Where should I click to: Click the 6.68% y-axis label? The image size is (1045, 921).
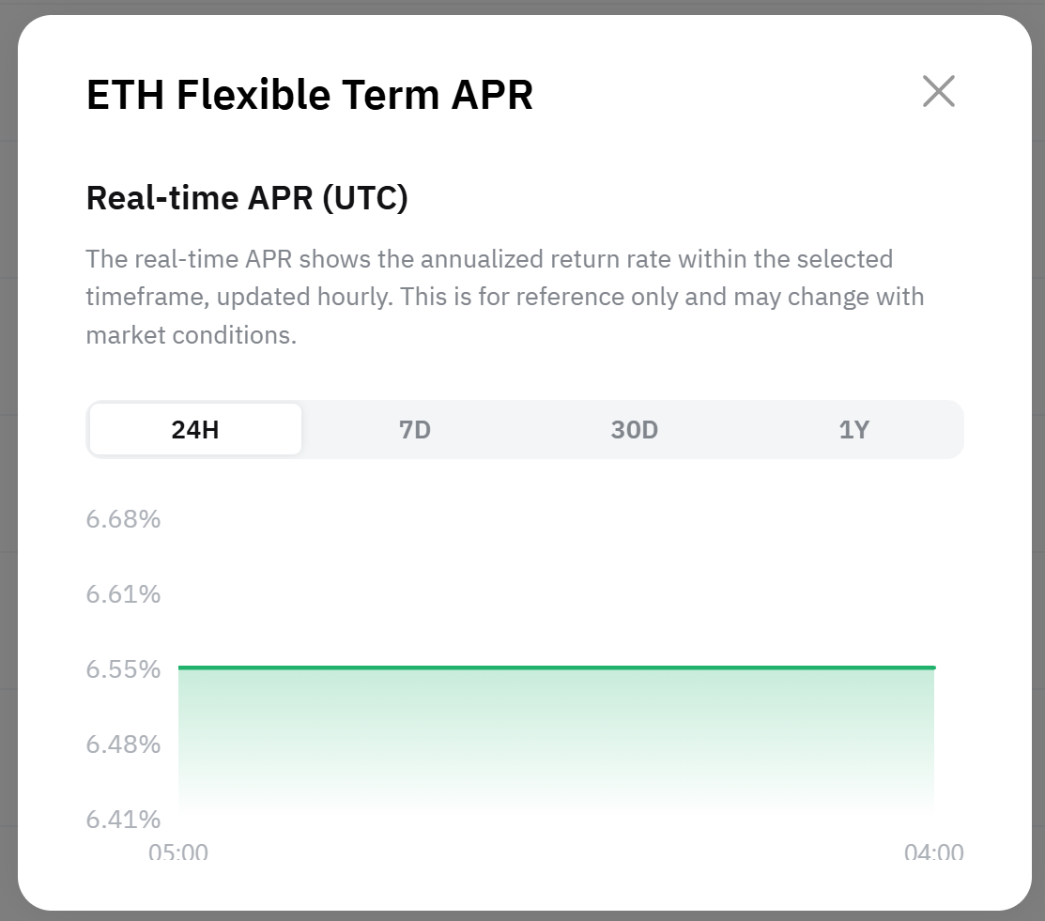[124, 518]
